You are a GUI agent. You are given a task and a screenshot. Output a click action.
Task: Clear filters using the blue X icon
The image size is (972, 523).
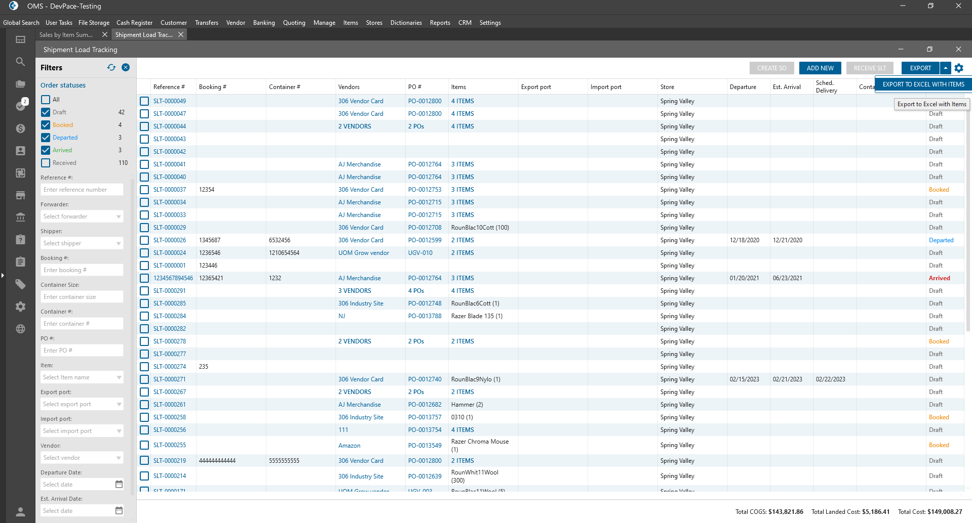[126, 68]
